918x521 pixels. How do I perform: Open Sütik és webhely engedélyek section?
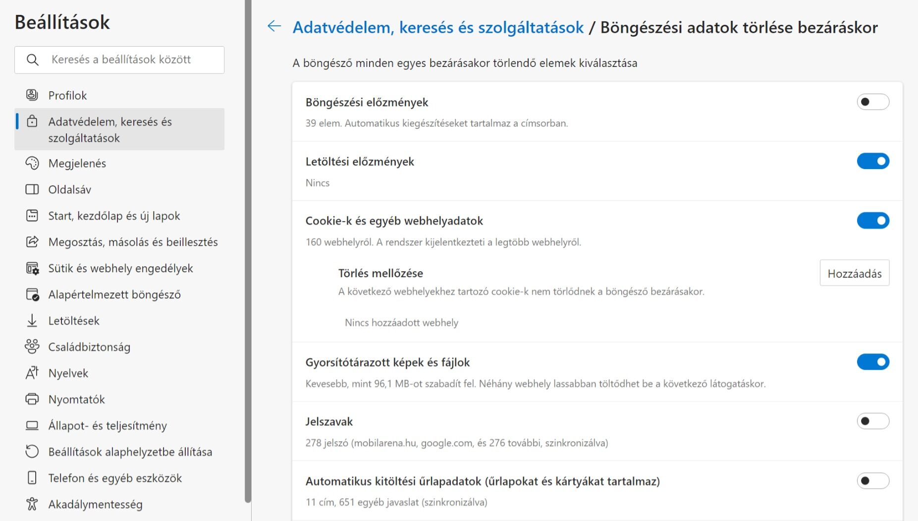click(x=119, y=268)
